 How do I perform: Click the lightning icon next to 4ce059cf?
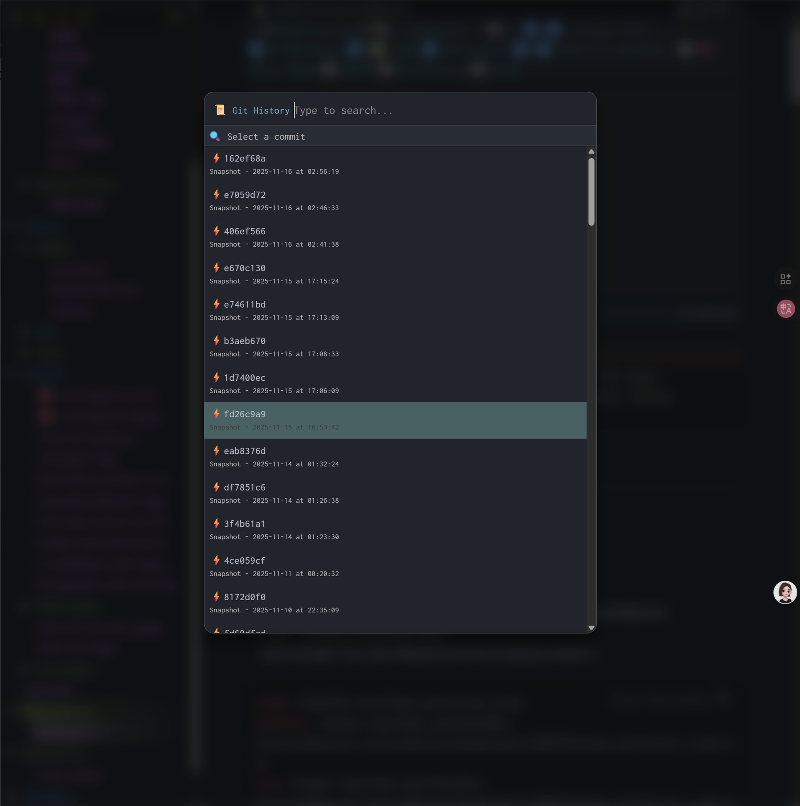(216, 560)
